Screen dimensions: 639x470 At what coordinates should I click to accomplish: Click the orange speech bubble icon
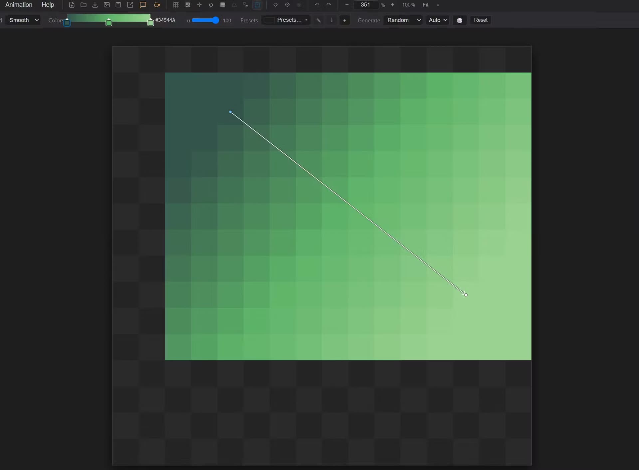coord(143,5)
